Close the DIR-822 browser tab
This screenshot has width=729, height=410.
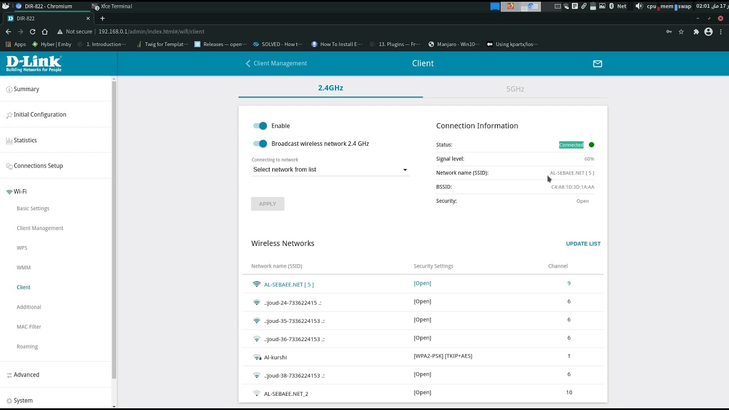[x=88, y=18]
